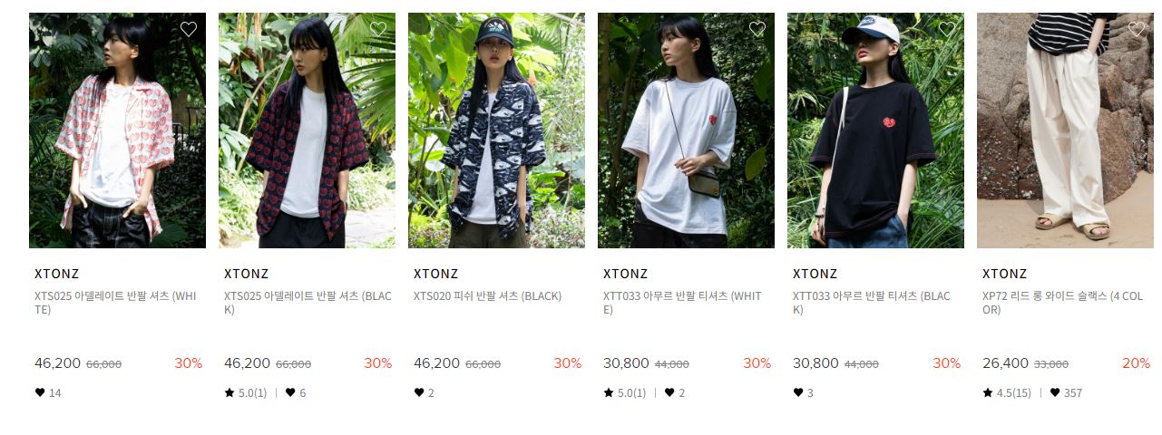This screenshot has height=435, width=1162.
Task: Click the star rating 5.0(1) on XTS025 black
Action: [x=246, y=392]
